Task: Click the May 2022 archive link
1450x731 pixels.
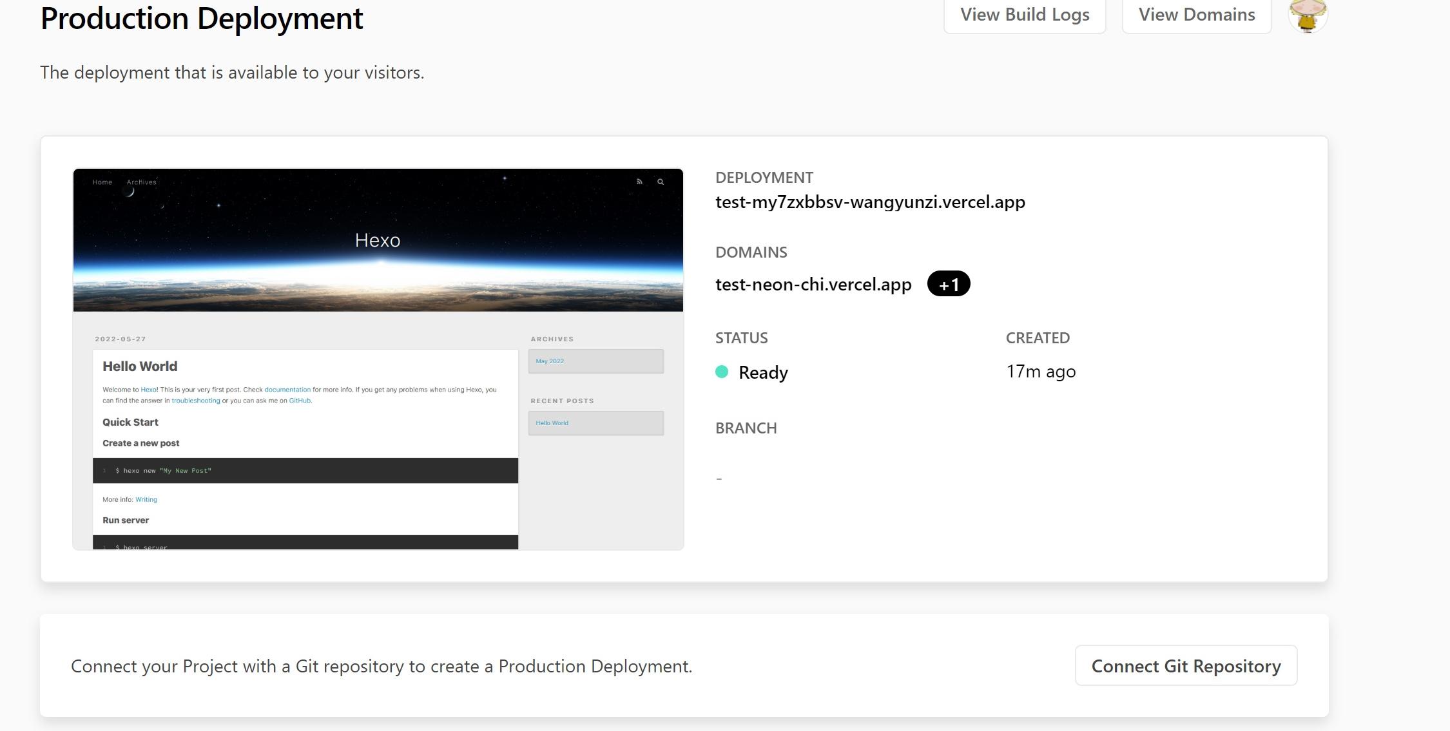Action: pyautogui.click(x=550, y=361)
